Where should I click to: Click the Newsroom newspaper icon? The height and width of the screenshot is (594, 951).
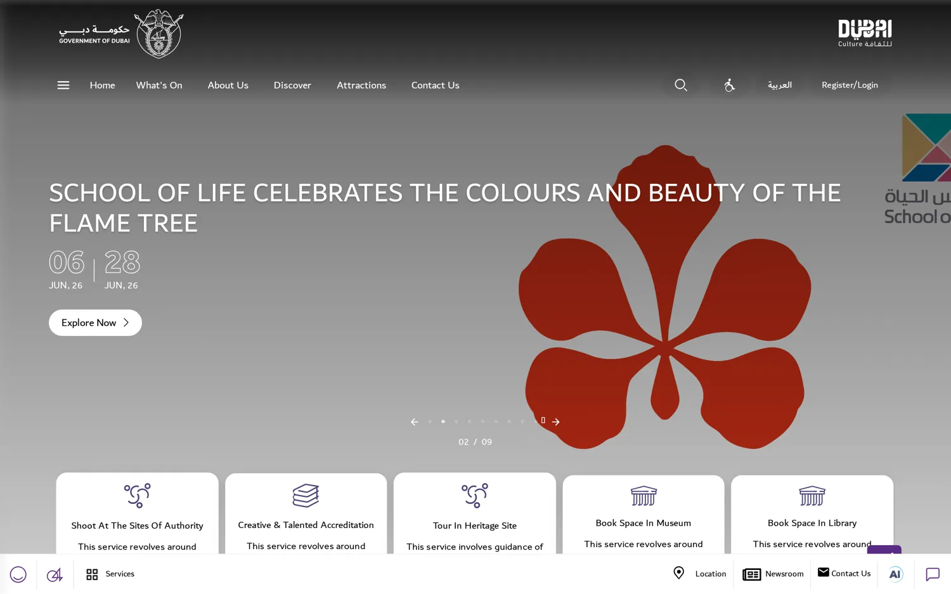[752, 574]
